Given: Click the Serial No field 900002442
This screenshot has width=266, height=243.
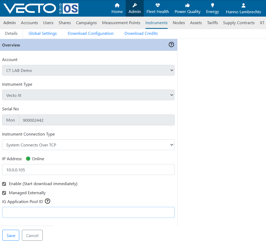Looking at the screenshot, I should click(97, 120).
